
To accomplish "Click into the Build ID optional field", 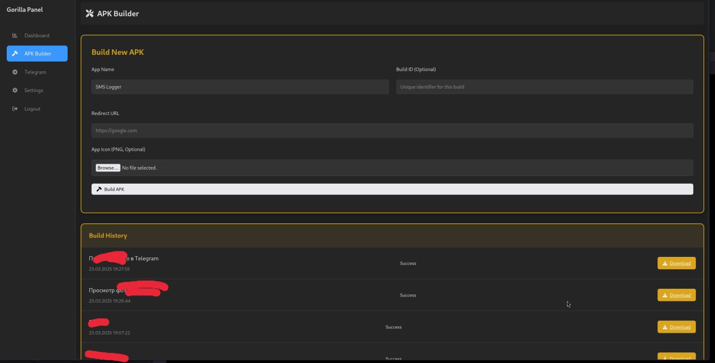I will (544, 87).
